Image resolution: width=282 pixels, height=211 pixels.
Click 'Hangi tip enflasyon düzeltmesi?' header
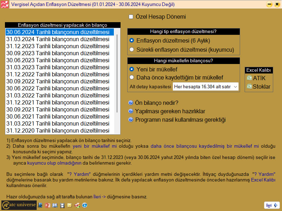tap(183, 32)
